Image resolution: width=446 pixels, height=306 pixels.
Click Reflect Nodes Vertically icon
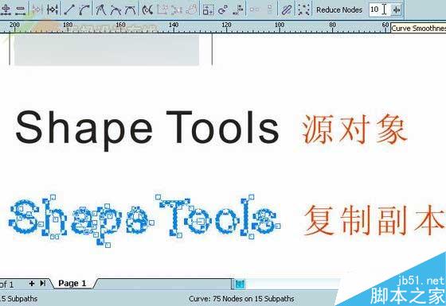click(269, 10)
